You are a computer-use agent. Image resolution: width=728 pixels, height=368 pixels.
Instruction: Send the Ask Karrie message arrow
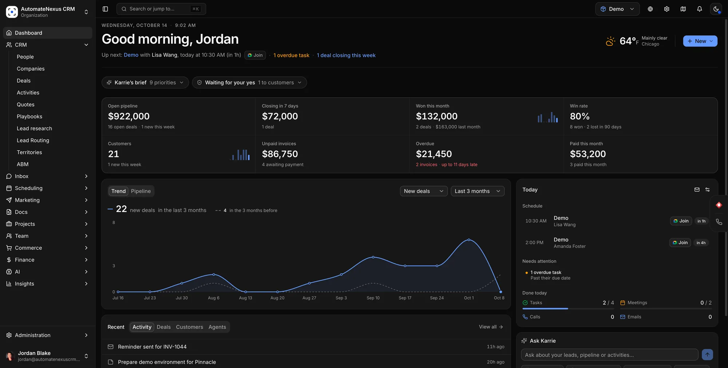(707, 355)
